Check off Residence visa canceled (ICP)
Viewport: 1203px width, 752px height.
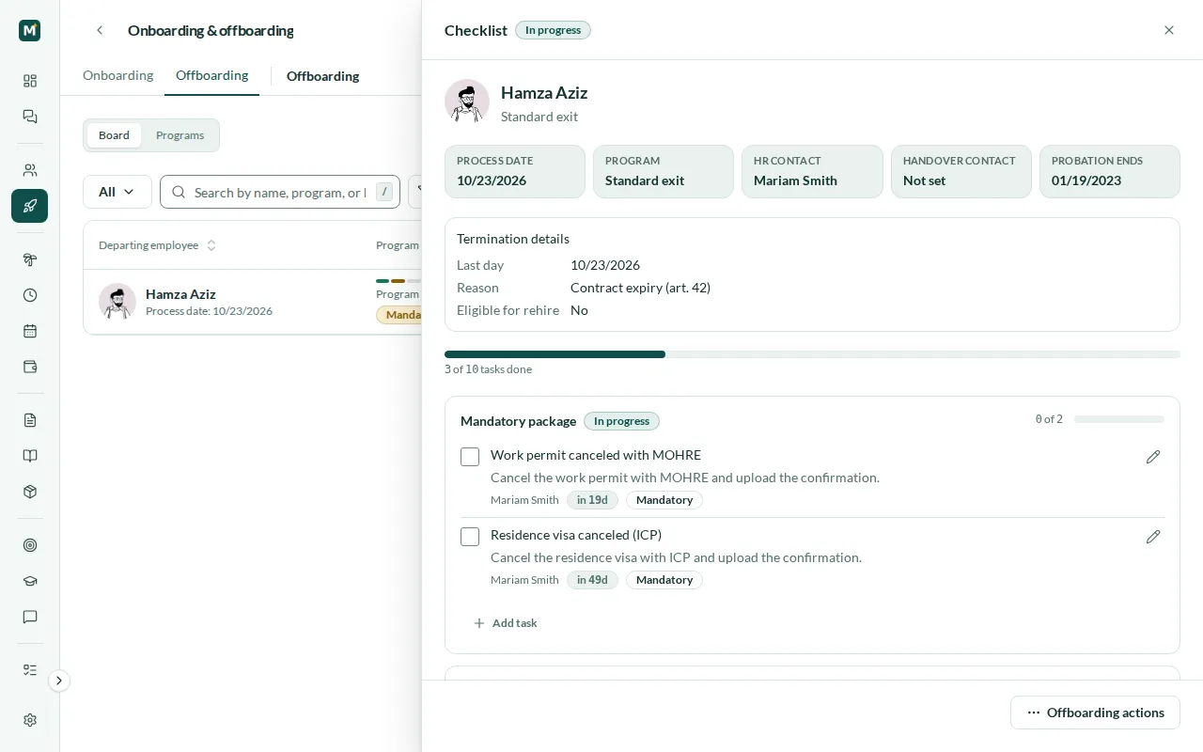[x=470, y=537]
